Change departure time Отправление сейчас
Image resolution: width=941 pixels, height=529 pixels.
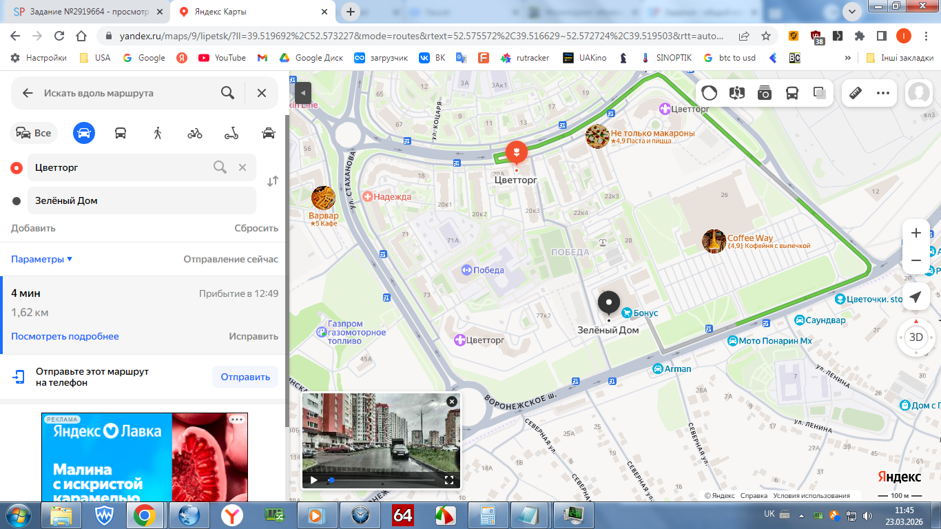click(231, 259)
